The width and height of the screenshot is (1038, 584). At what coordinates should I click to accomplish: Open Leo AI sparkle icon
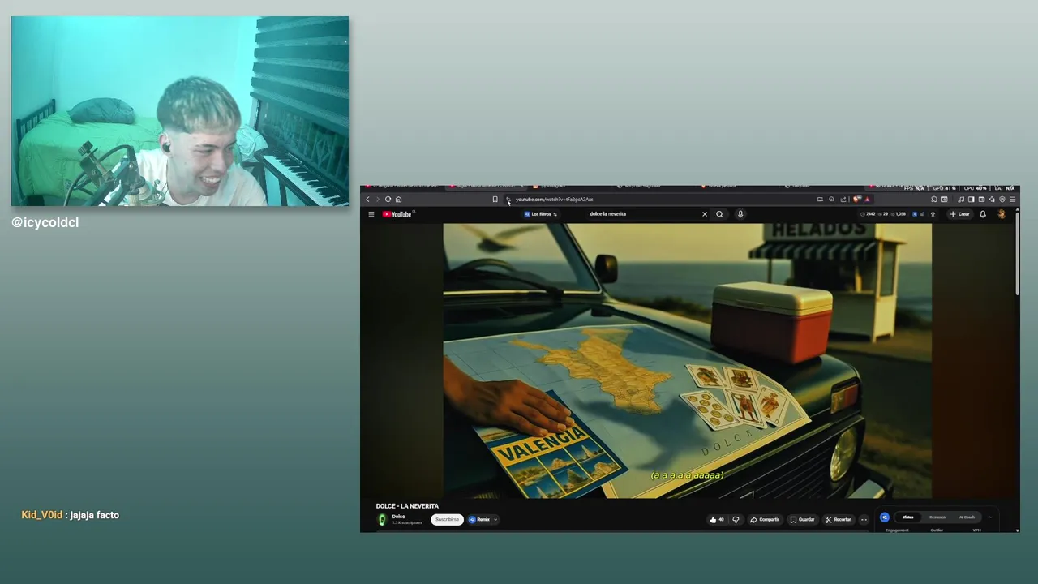pos(992,200)
